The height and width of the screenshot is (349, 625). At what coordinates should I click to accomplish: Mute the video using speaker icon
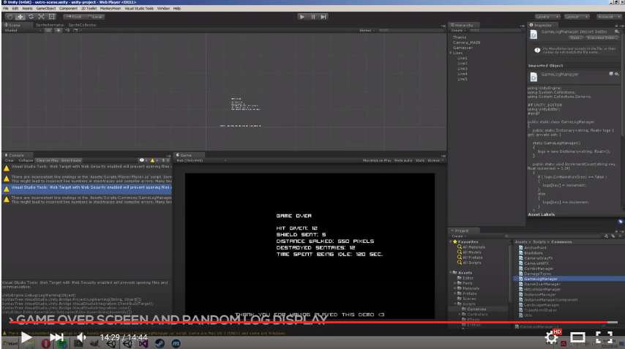coord(81,337)
